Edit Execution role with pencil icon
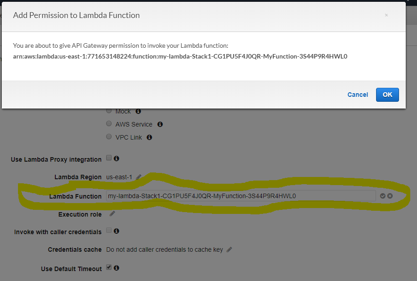Screen dimensions: 417x281 coord(112,213)
